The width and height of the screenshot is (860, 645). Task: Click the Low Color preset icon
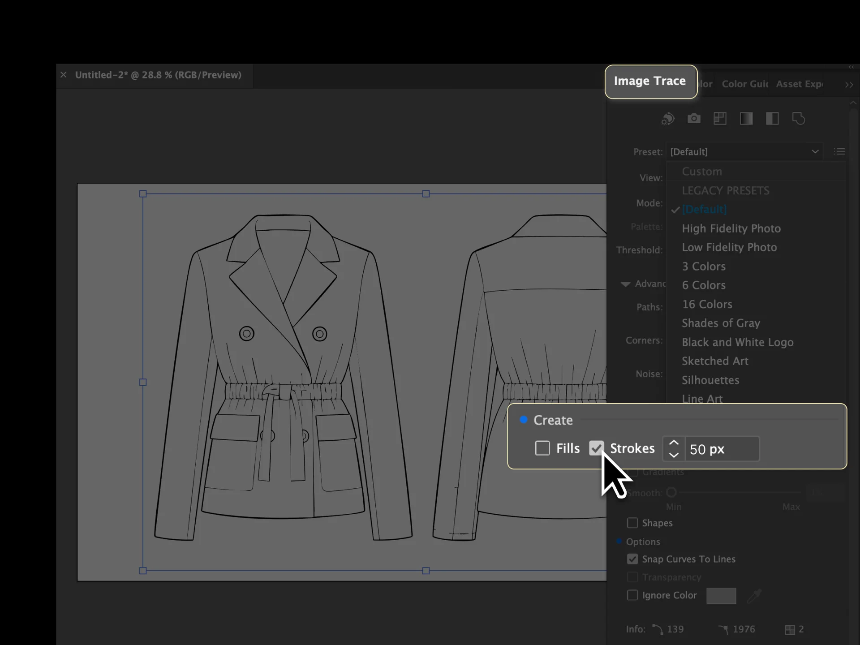720,119
